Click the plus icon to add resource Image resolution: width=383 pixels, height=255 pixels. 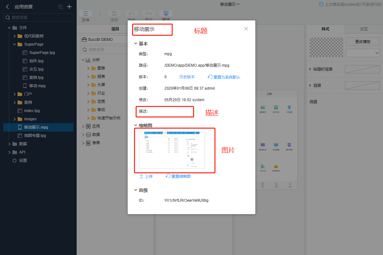(x=69, y=7)
